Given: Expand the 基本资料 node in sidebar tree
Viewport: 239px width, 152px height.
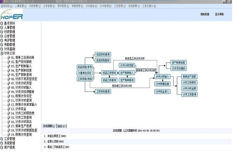Looking at the screenshot, I should pos(2,23).
